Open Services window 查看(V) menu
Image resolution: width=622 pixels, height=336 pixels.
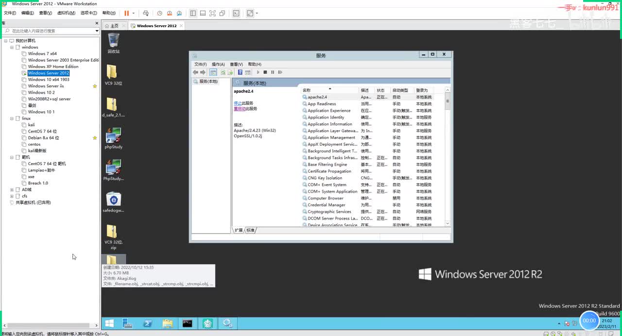pyautogui.click(x=236, y=64)
